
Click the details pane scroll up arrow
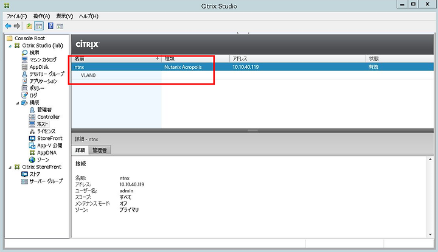(x=430, y=159)
